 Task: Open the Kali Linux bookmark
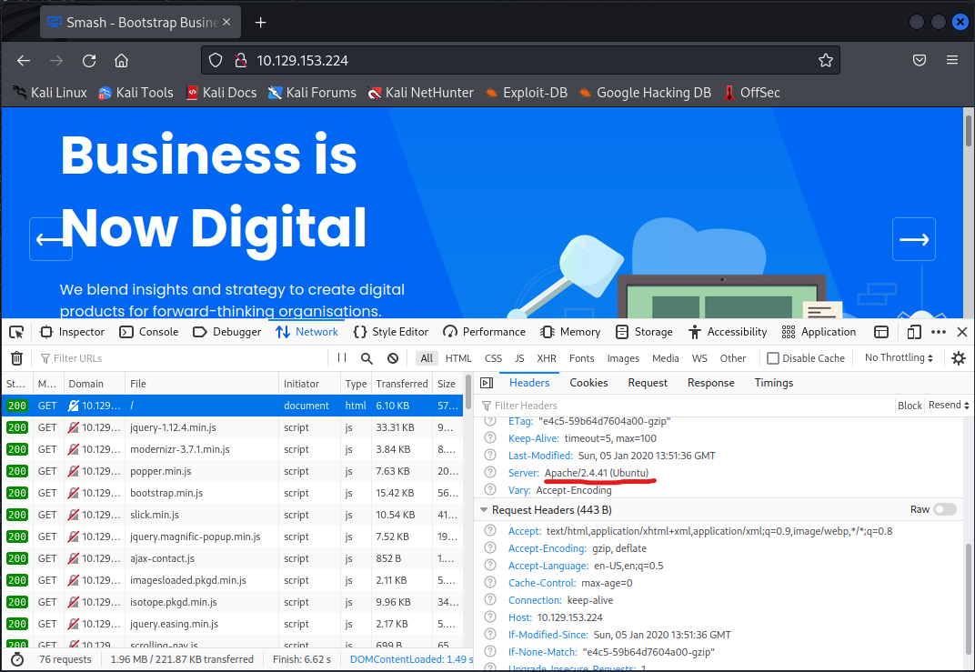coord(50,93)
